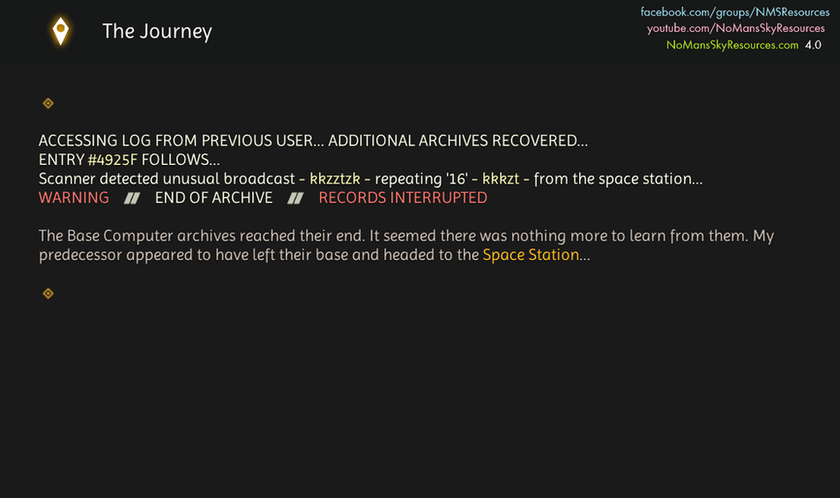Select The Journey title heading
Image resolution: width=840 pixels, height=498 pixels.
click(157, 31)
